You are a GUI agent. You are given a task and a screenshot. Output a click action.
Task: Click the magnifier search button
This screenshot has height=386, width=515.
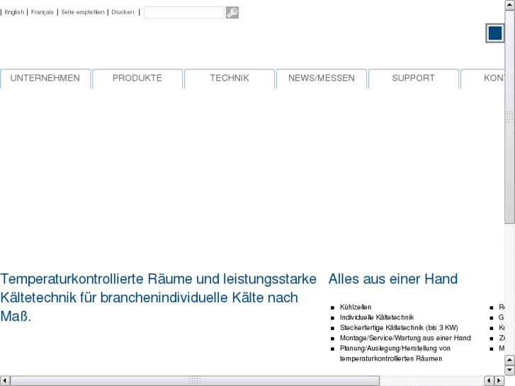coord(232,13)
